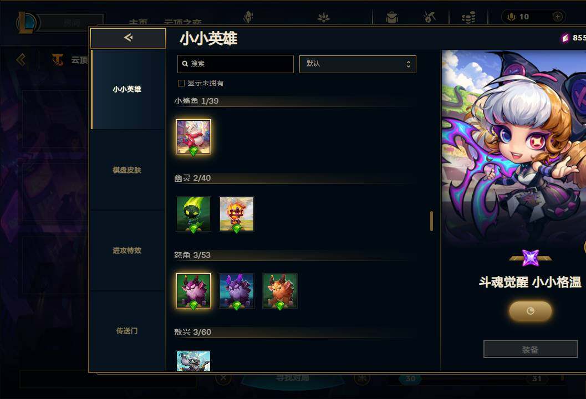Click the golden star upgrade button
The height and width of the screenshot is (399, 586).
point(531,311)
